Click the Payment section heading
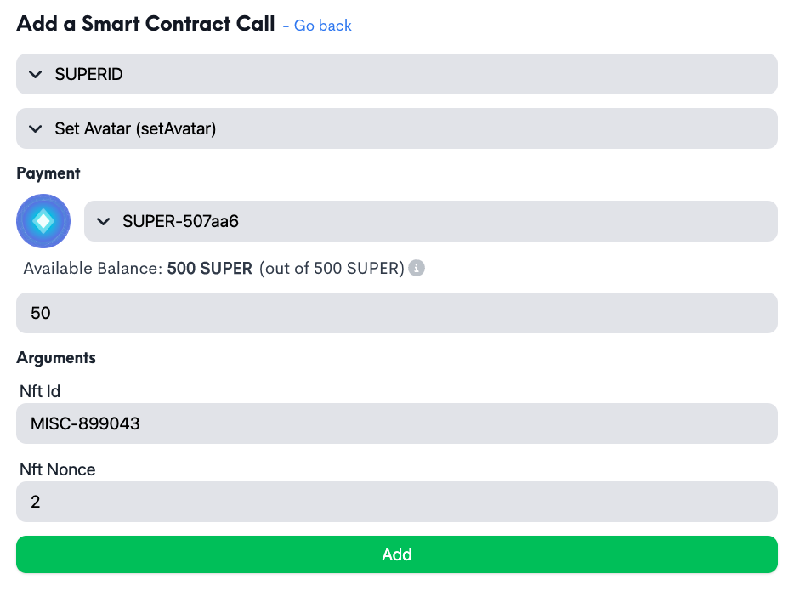Image resolution: width=794 pixels, height=591 pixels. click(x=48, y=173)
